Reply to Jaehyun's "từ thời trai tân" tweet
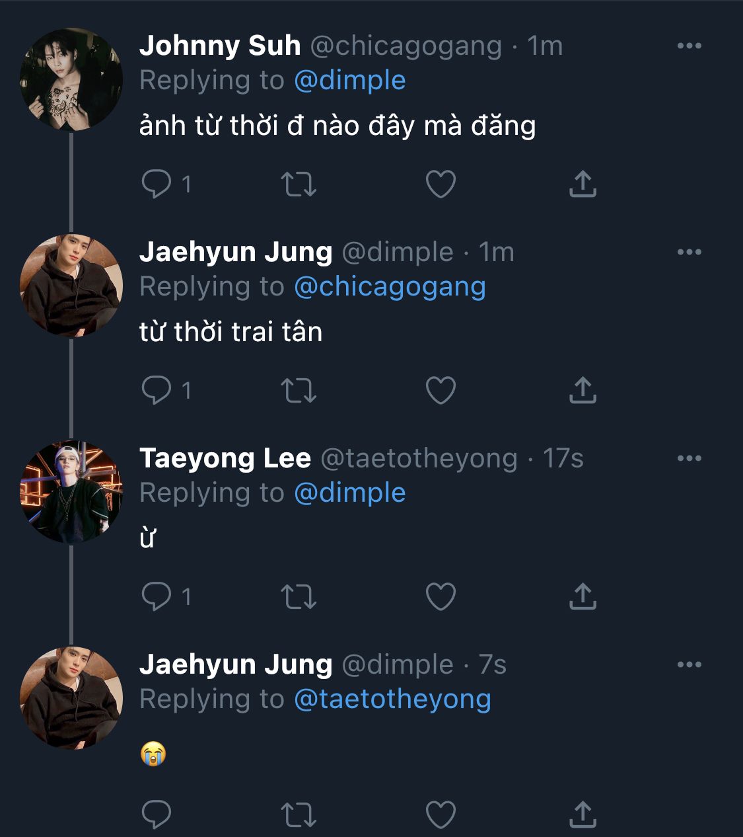 click(x=157, y=390)
